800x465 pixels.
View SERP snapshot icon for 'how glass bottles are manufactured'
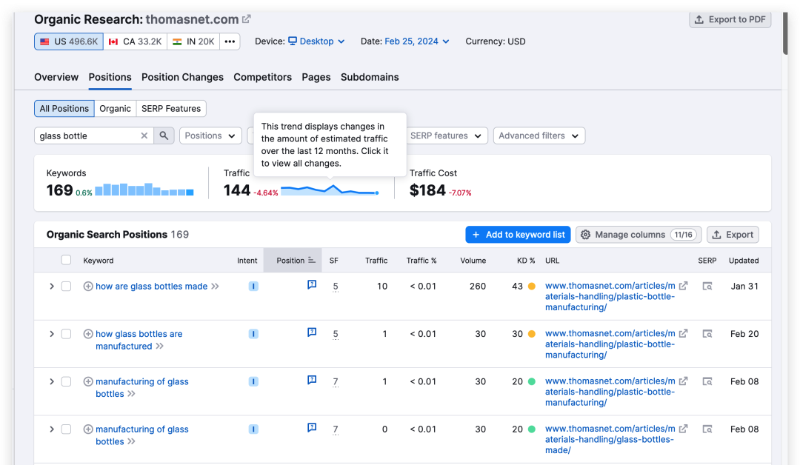tap(707, 334)
